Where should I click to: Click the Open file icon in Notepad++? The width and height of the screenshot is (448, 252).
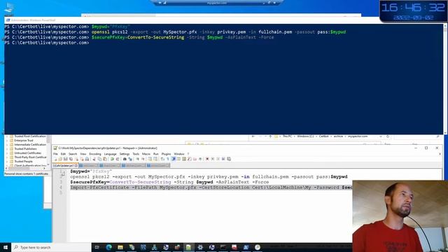click(x=60, y=159)
